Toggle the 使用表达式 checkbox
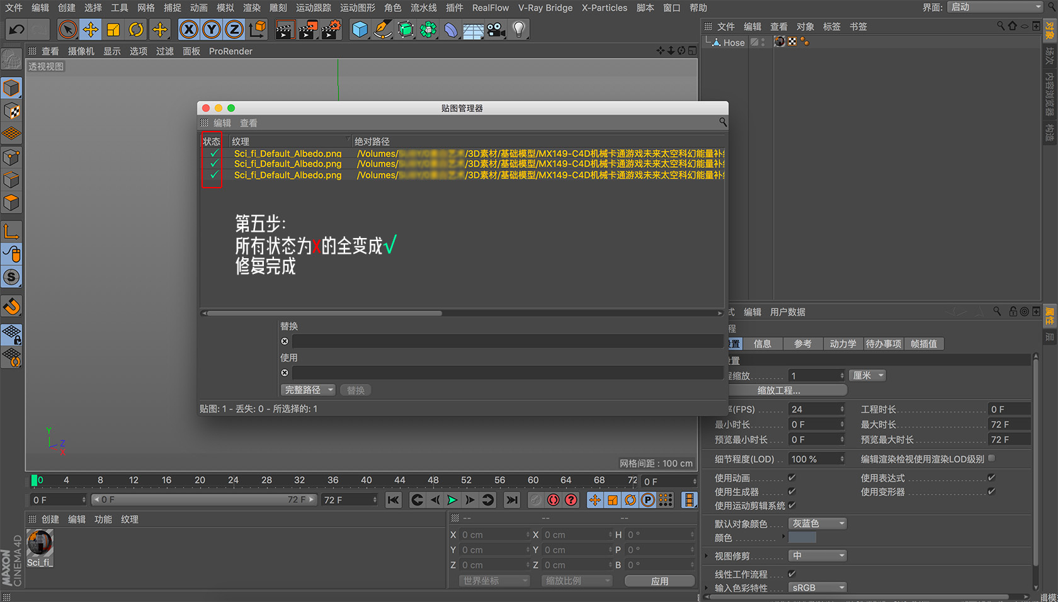The image size is (1058, 602). click(991, 478)
